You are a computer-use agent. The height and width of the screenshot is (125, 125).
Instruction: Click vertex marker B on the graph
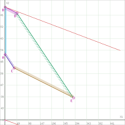tap(5, 7)
